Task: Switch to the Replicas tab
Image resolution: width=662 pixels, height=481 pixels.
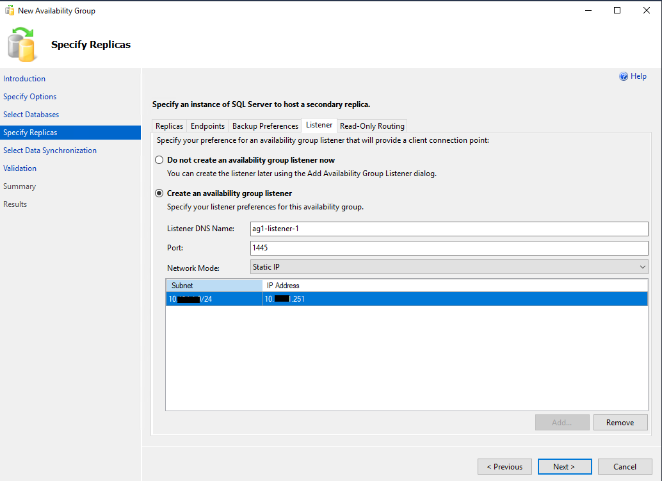Action: click(x=169, y=126)
